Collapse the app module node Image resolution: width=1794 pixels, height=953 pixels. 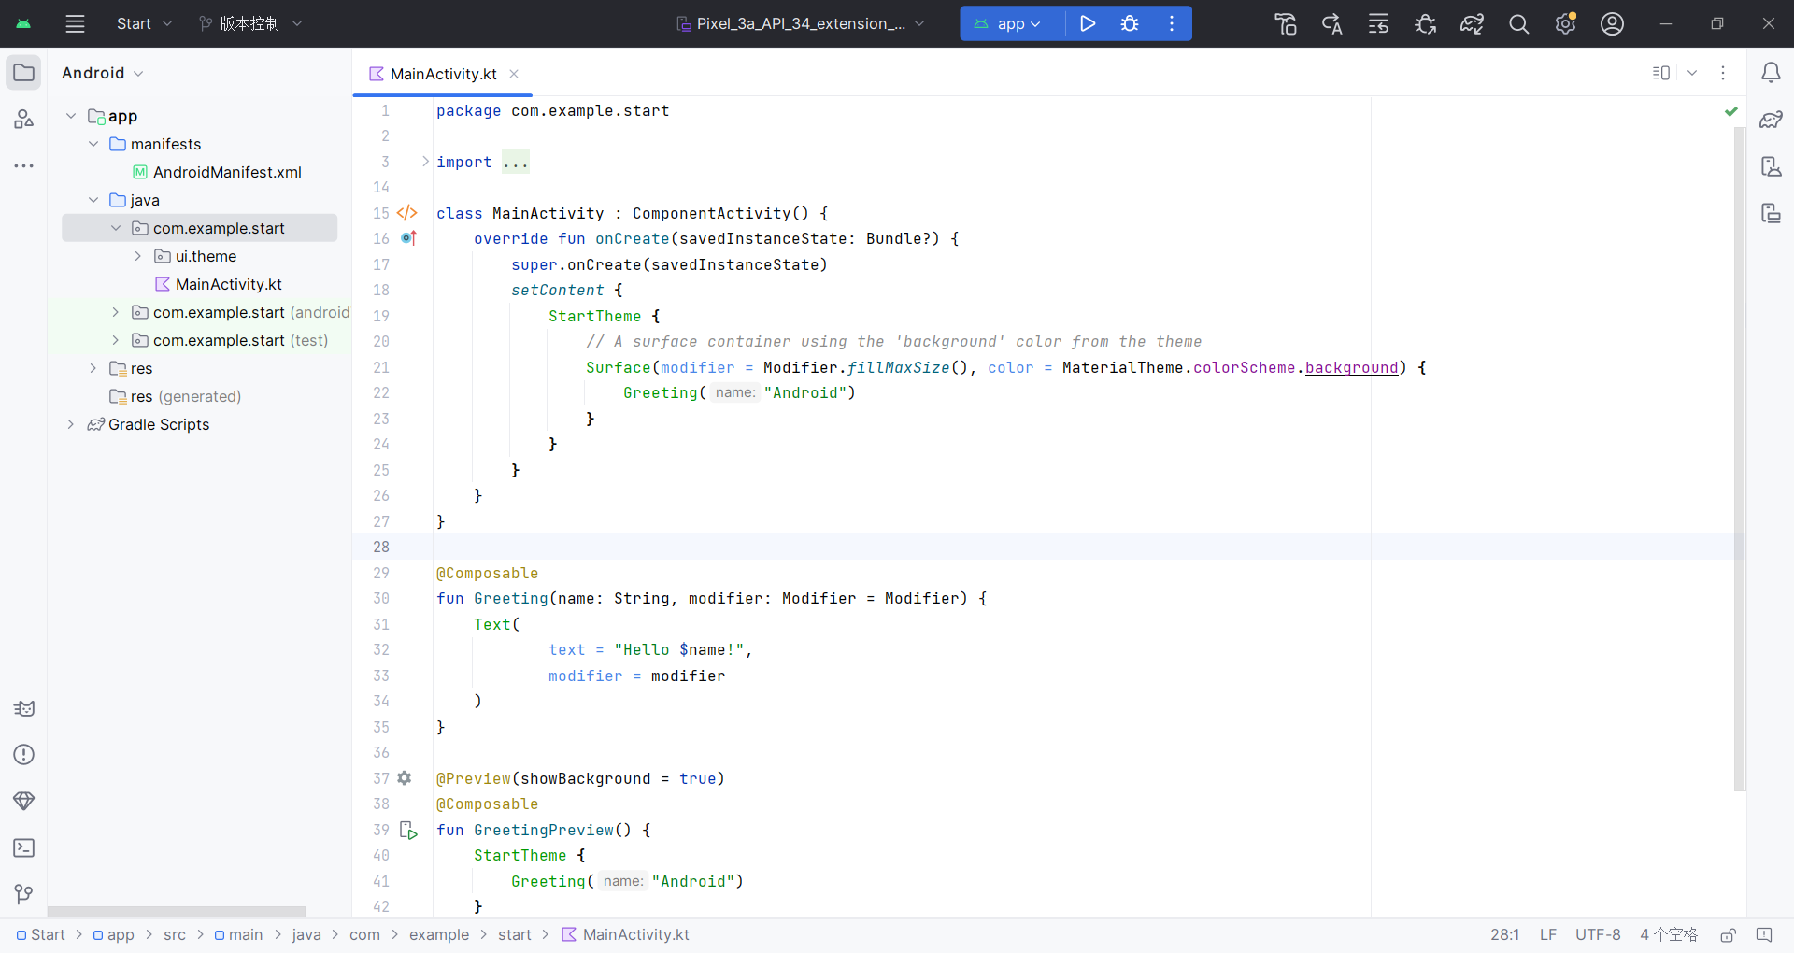click(71, 116)
